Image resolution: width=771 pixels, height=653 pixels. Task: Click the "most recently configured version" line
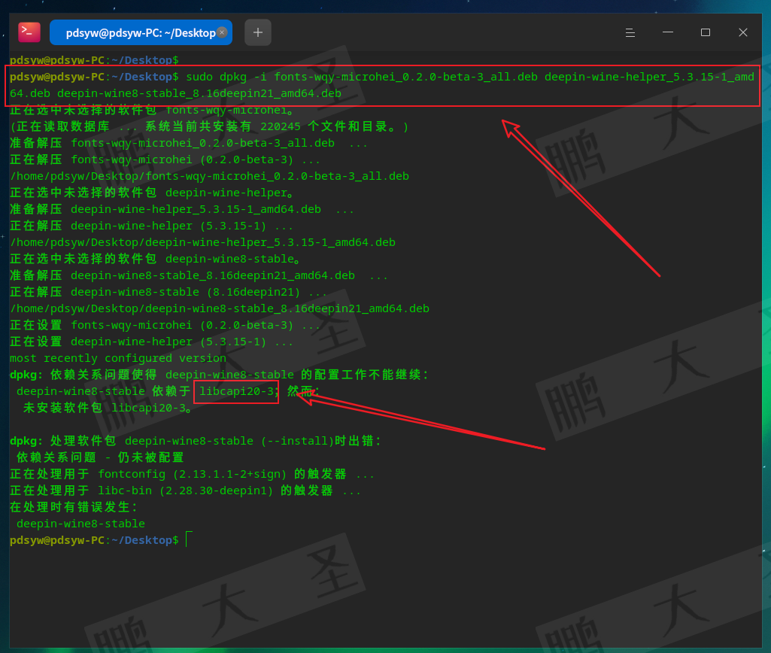tap(117, 358)
